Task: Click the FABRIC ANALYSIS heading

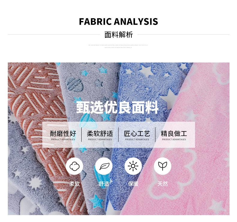Action: (x=118, y=22)
